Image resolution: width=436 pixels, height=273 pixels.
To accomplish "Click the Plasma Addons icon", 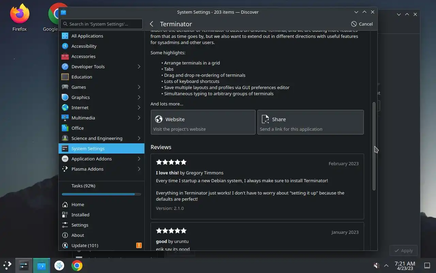I will coord(65,169).
